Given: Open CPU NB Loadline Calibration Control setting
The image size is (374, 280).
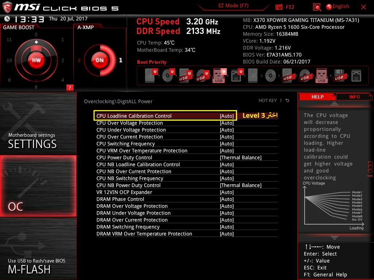Looking at the screenshot, I should [x=187, y=164].
